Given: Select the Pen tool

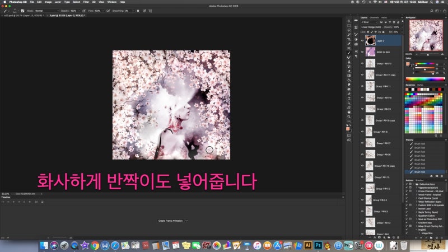Looking at the screenshot, I should (x=349, y=94).
